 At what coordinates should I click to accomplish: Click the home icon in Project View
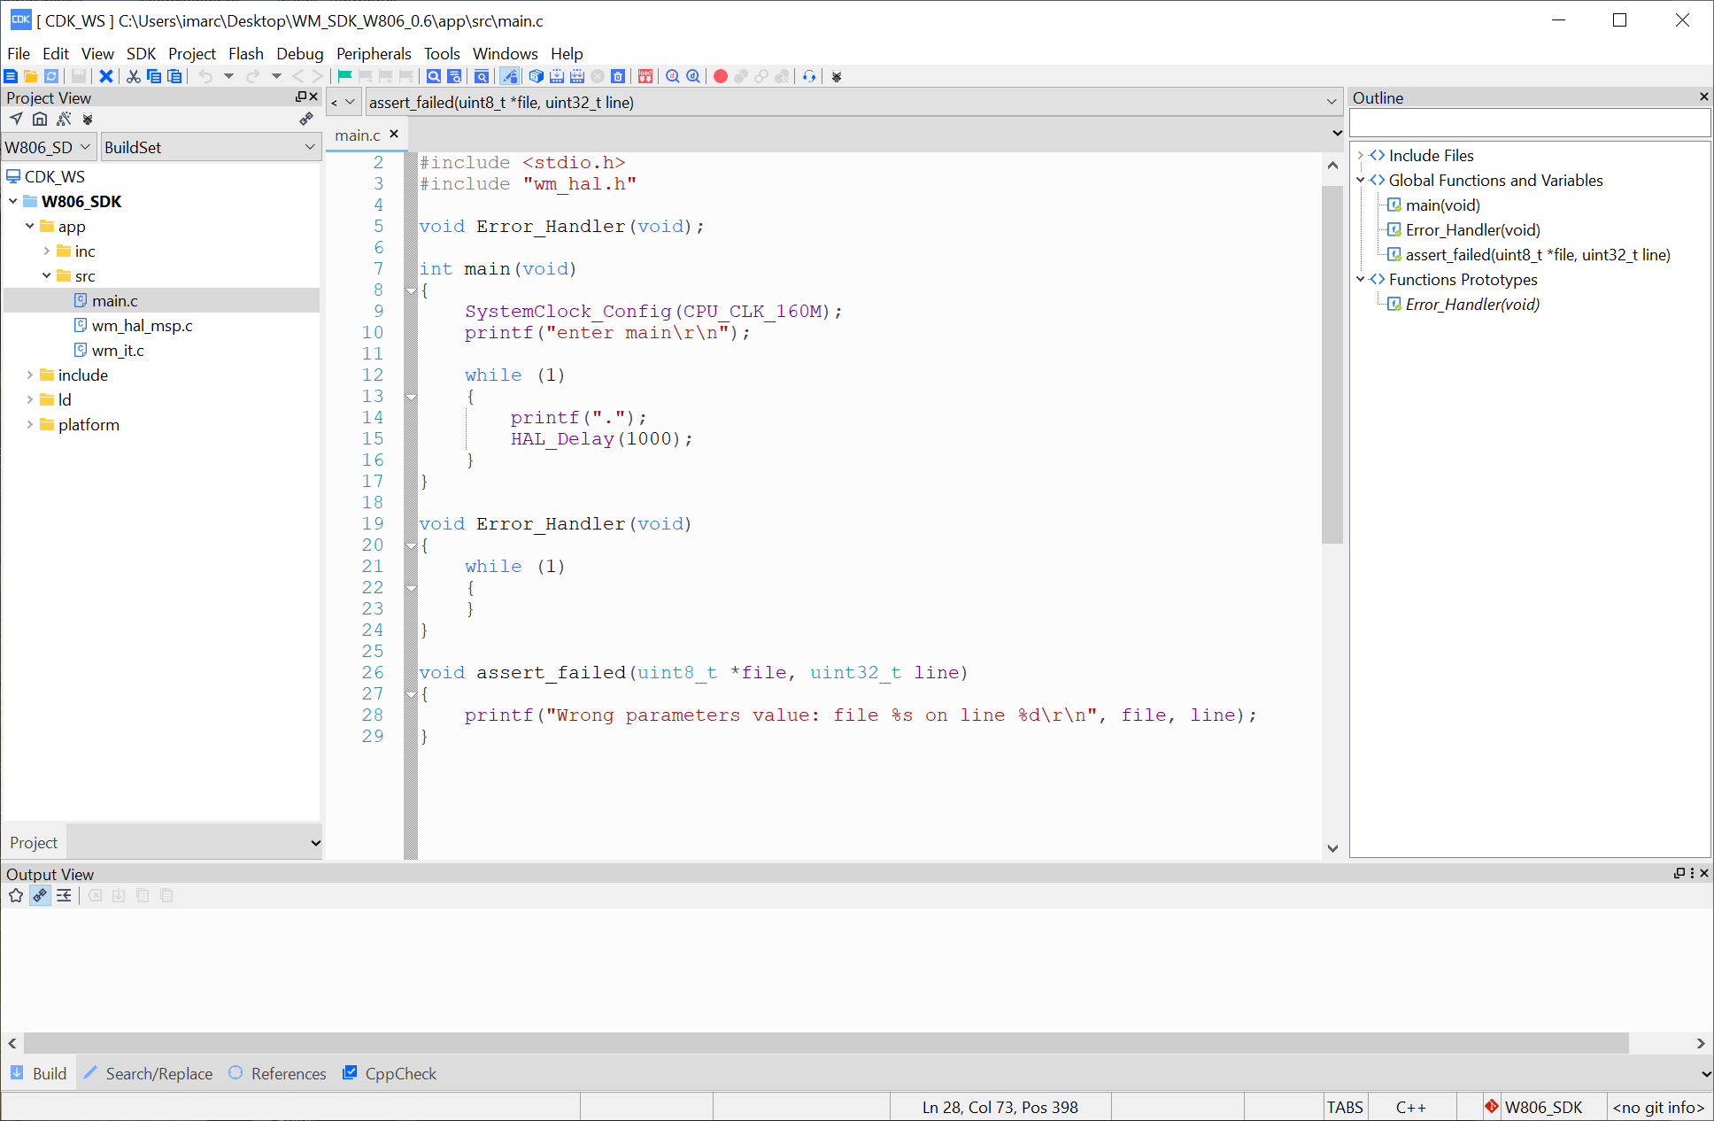tap(40, 120)
